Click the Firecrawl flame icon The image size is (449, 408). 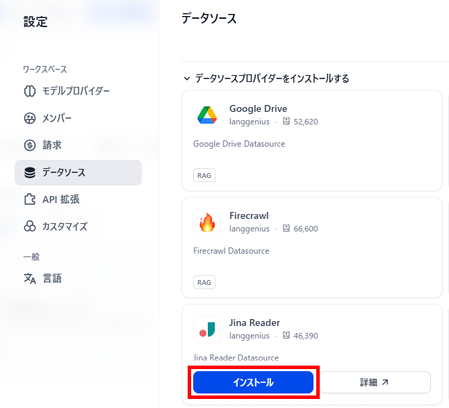coord(207,222)
